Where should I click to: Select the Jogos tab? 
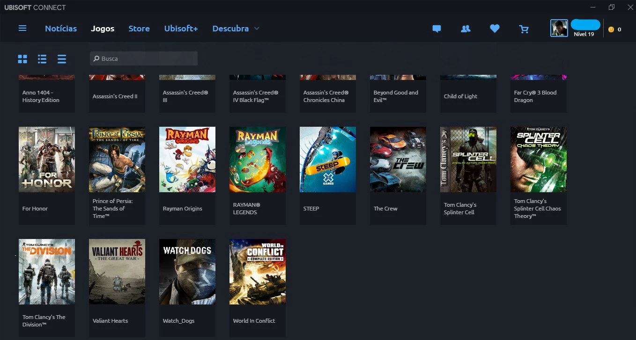pyautogui.click(x=103, y=29)
